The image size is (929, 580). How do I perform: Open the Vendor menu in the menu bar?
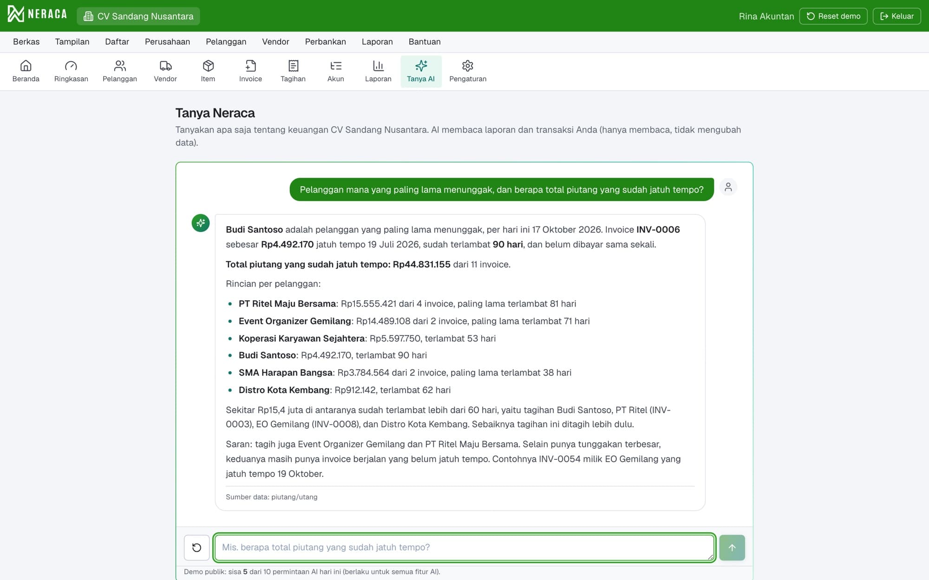[275, 42]
